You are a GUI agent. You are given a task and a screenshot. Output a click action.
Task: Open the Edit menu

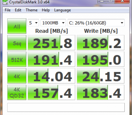click(18, 10)
